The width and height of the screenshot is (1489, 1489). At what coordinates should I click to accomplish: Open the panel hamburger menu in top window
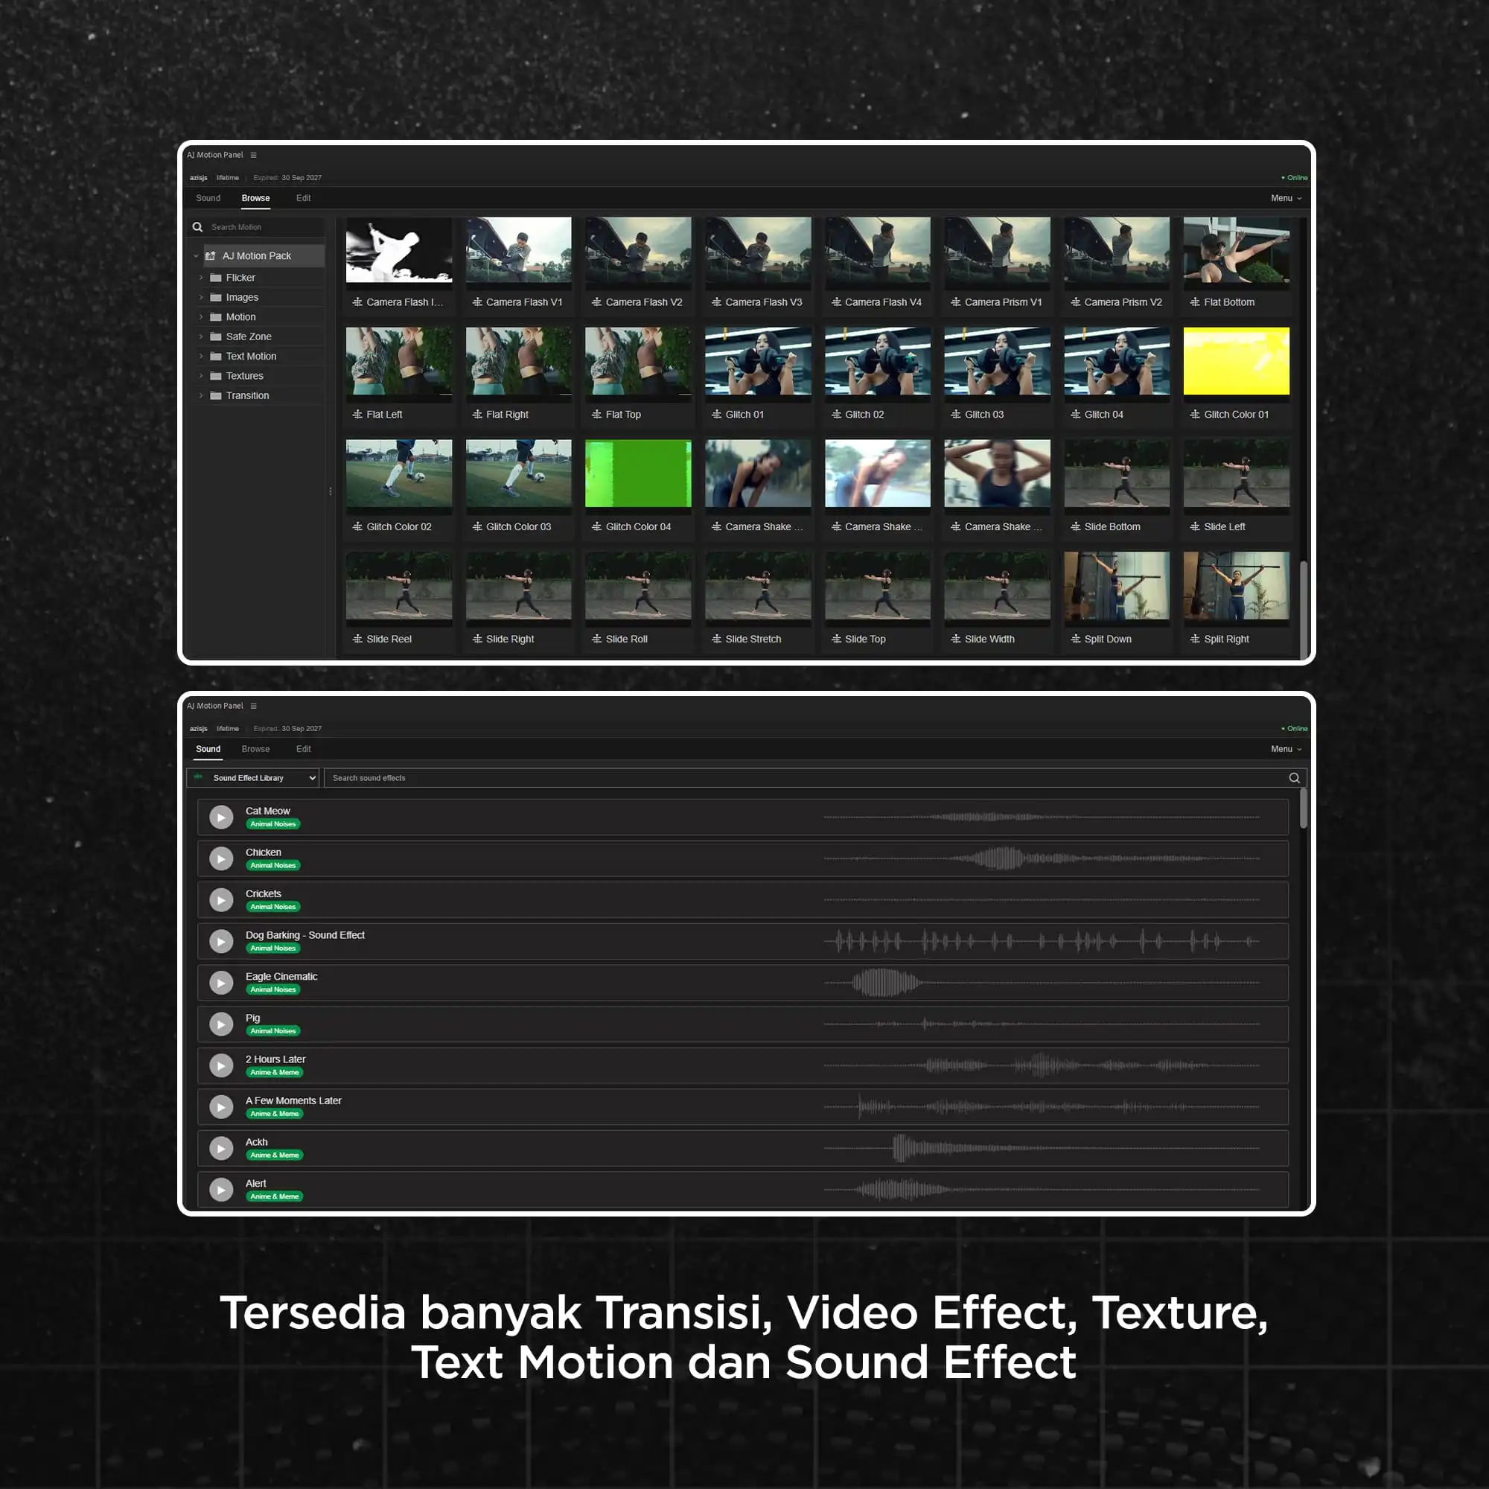[253, 155]
